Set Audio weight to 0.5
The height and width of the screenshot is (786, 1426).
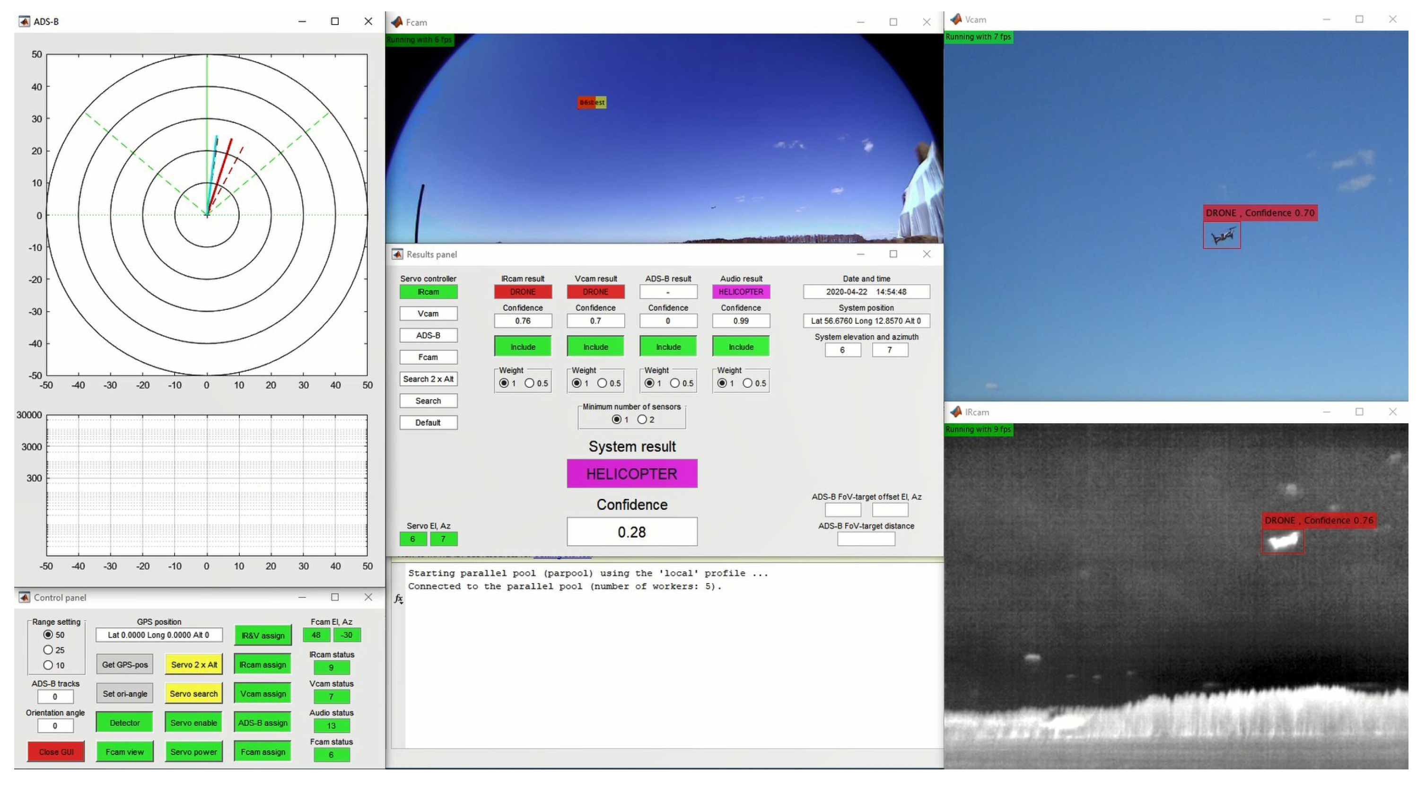click(x=747, y=383)
